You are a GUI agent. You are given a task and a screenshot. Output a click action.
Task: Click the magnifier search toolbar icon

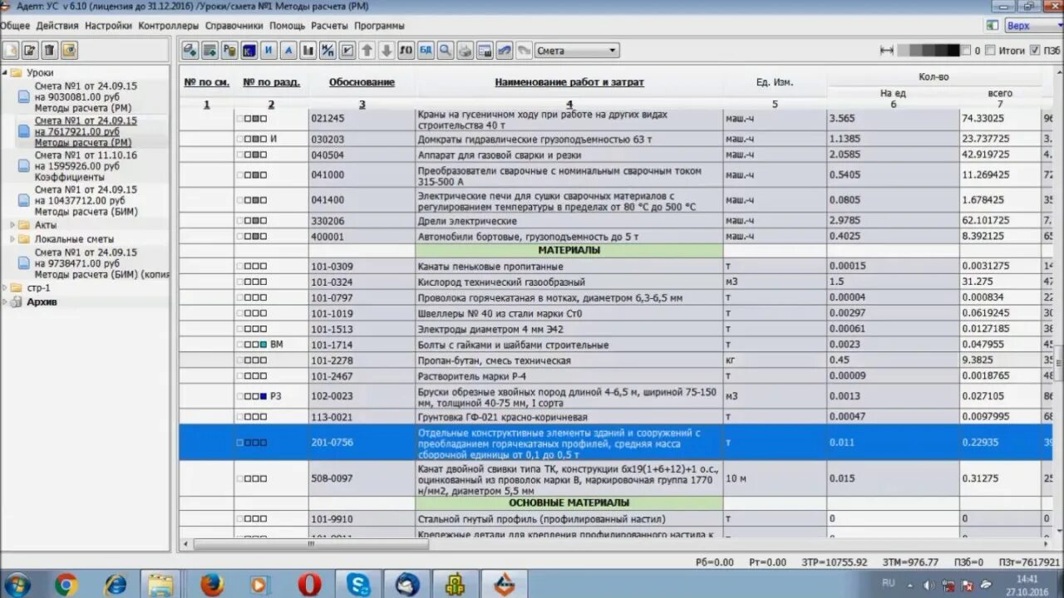tap(446, 51)
